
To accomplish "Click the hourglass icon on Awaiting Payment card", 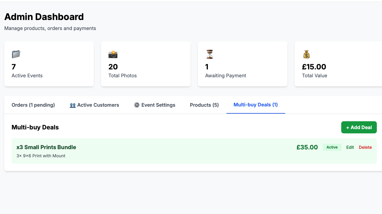I will click(209, 55).
